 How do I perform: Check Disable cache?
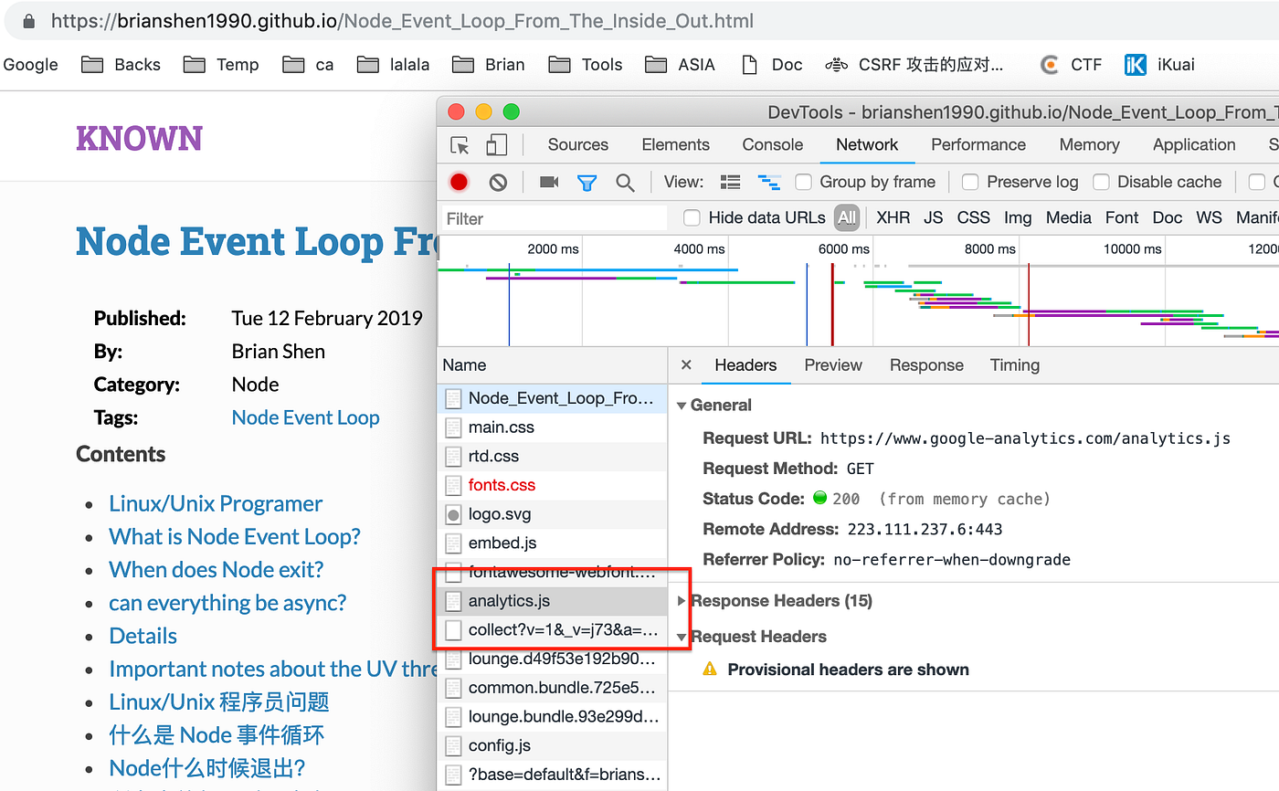[x=1101, y=182]
